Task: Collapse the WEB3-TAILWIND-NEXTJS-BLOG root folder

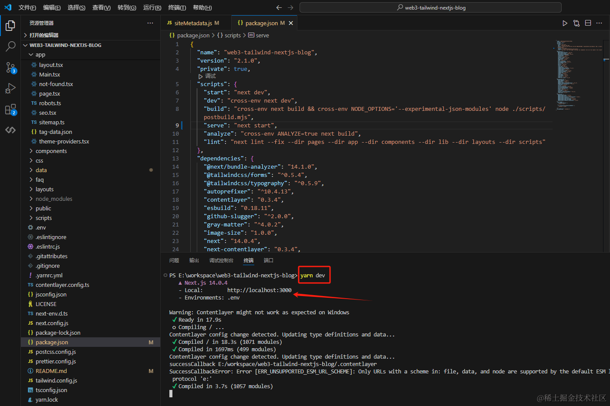Action: coord(91,45)
